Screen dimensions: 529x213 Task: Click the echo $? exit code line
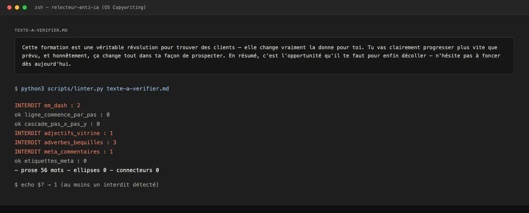point(87,185)
